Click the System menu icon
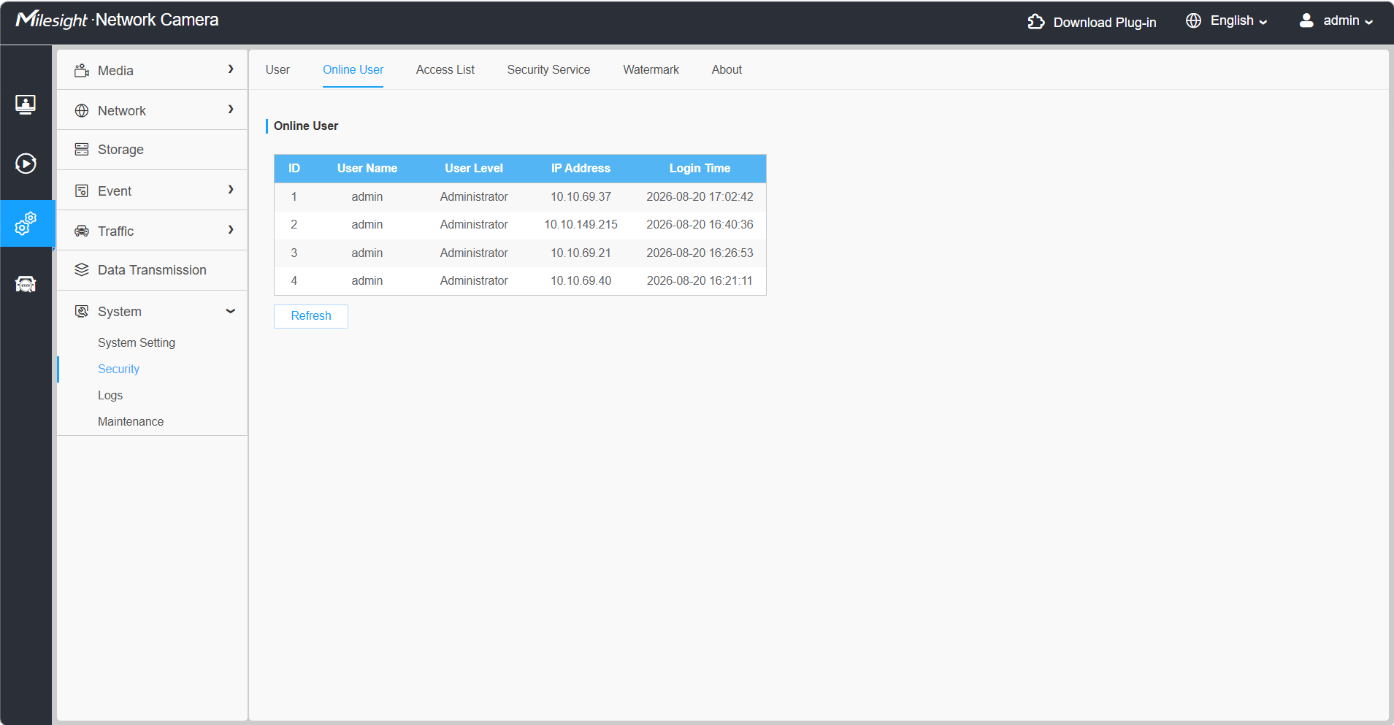Viewport: 1394px width, 725px height. pyautogui.click(x=82, y=311)
